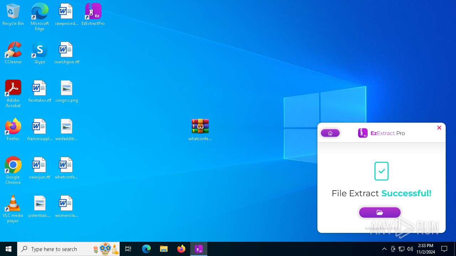Click the Show desktop strip past notifications
This screenshot has width=456, height=256.
(455, 249)
